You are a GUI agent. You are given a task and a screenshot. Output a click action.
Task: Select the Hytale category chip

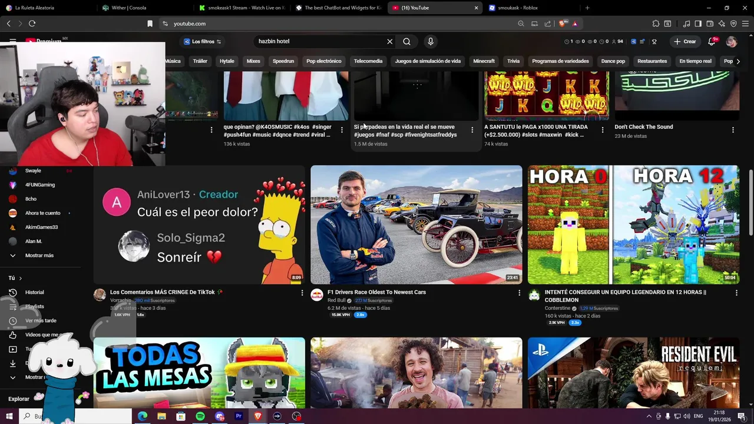click(227, 61)
